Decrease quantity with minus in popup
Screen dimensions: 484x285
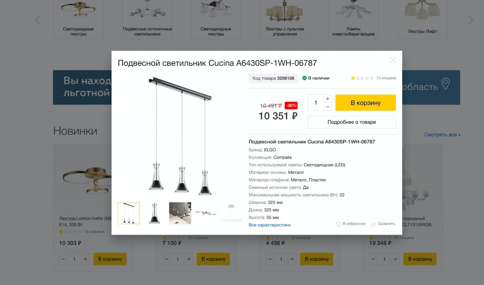328,107
